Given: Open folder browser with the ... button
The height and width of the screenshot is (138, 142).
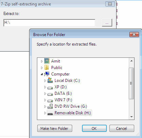Looking at the screenshot, I should click(x=107, y=23).
